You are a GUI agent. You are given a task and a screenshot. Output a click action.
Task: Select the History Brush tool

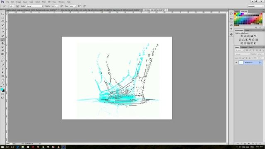(x=2, y=47)
